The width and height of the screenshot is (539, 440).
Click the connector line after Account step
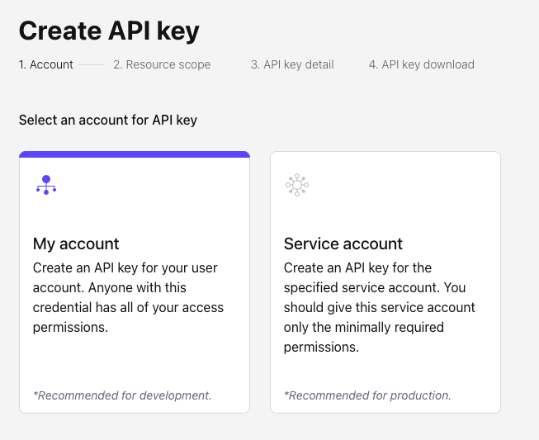(92, 64)
